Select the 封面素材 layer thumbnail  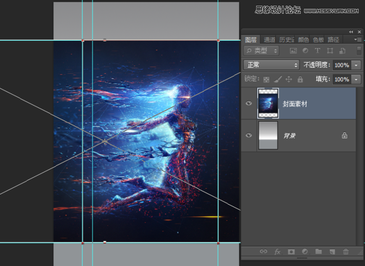pyautogui.click(x=268, y=104)
